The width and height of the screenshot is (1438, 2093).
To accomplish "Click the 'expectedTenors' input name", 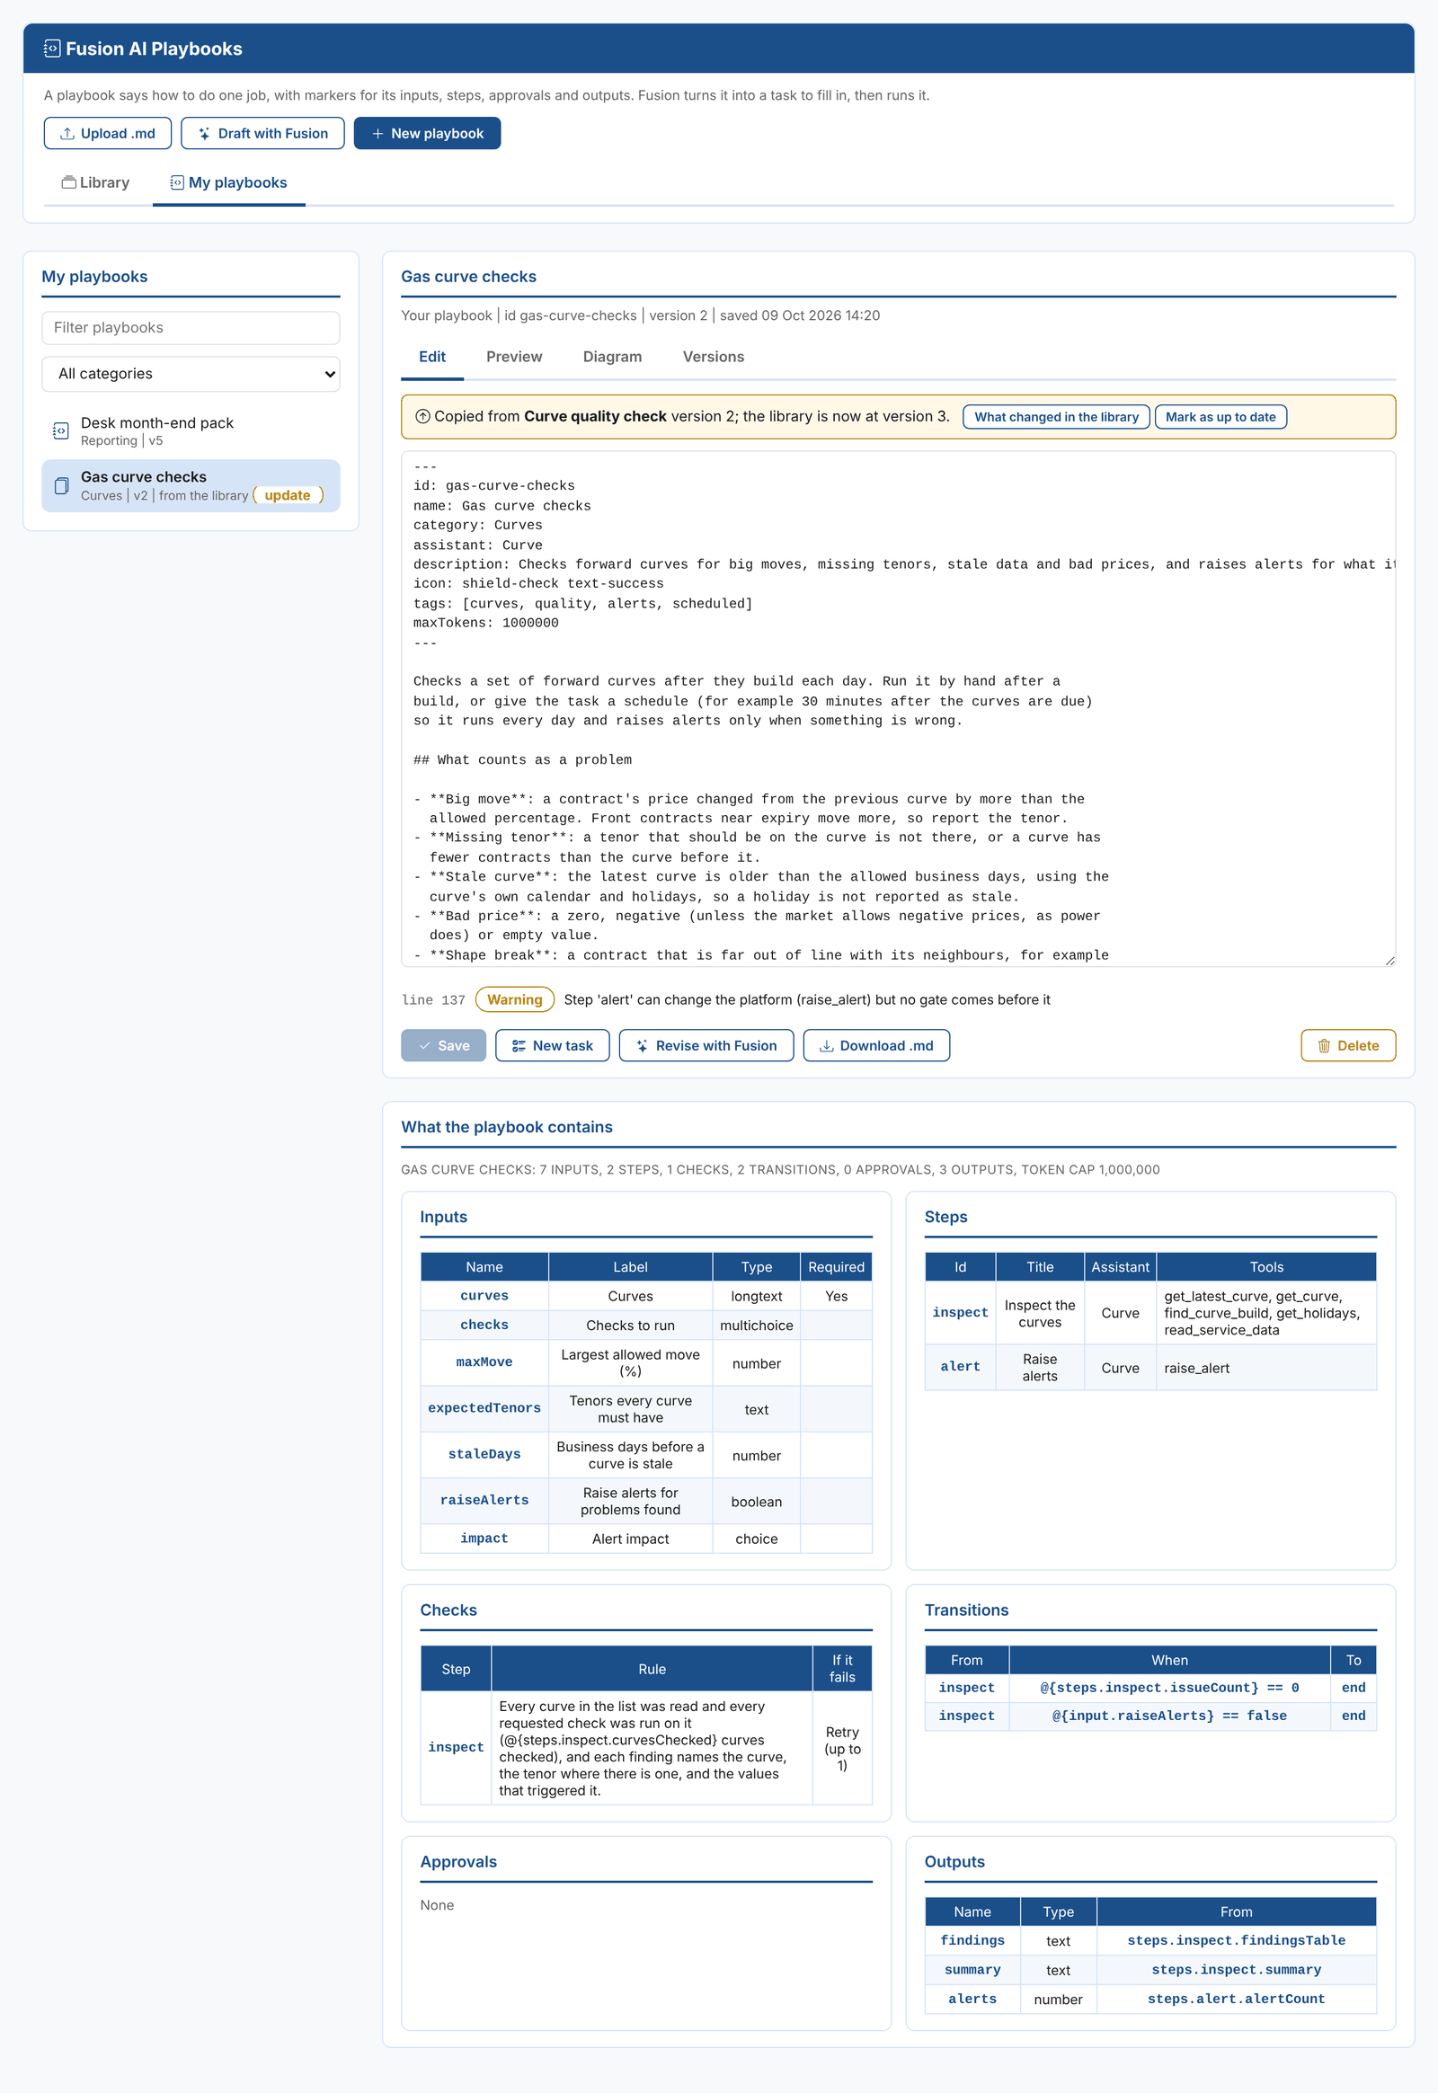I will pyautogui.click(x=484, y=1408).
